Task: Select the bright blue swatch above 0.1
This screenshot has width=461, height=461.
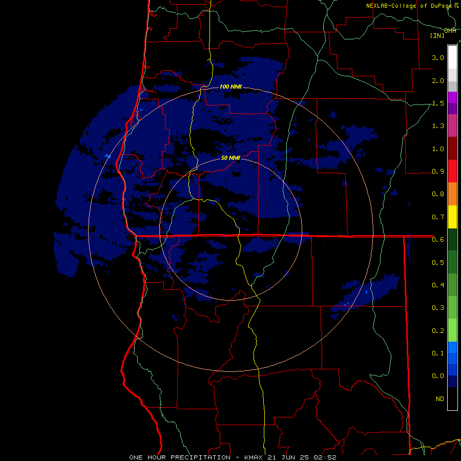Action: coord(452,347)
